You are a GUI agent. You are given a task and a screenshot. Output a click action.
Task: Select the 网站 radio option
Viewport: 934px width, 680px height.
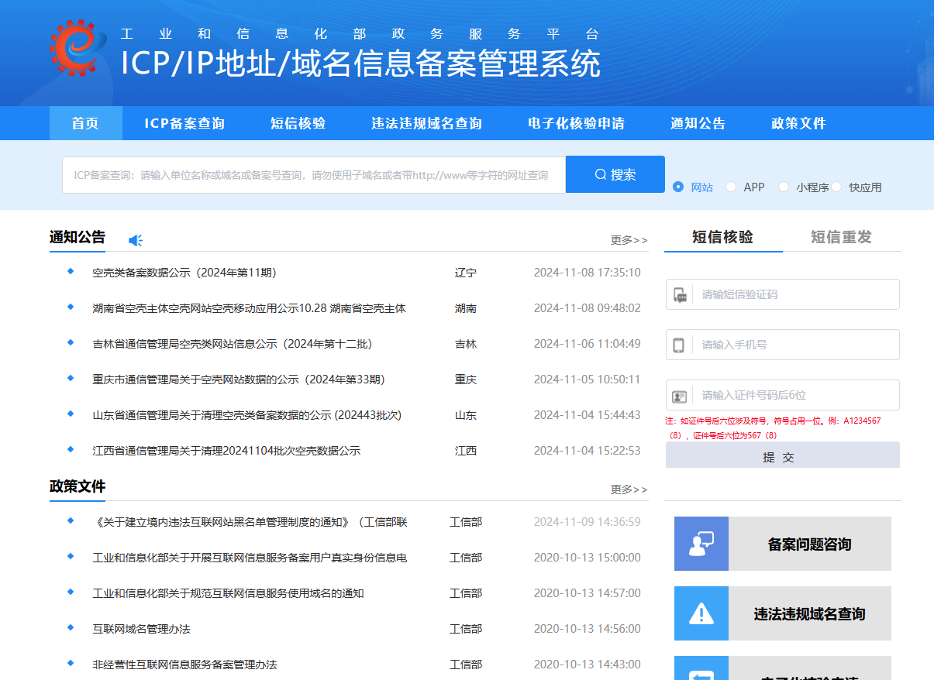tap(678, 187)
